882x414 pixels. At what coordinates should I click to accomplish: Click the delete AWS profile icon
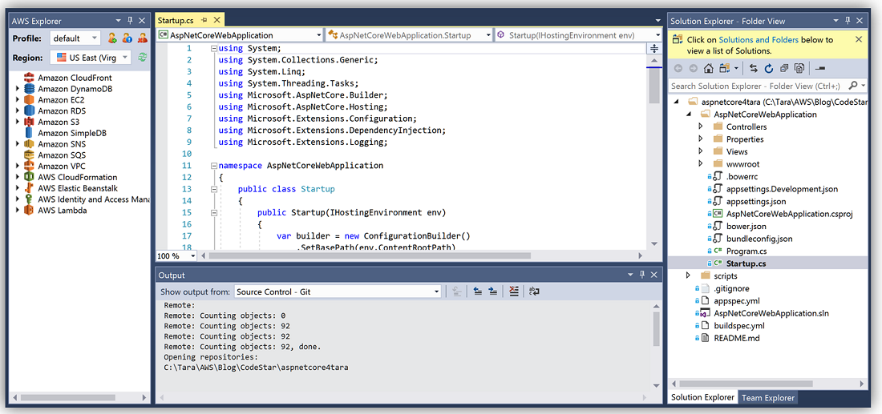[142, 38]
